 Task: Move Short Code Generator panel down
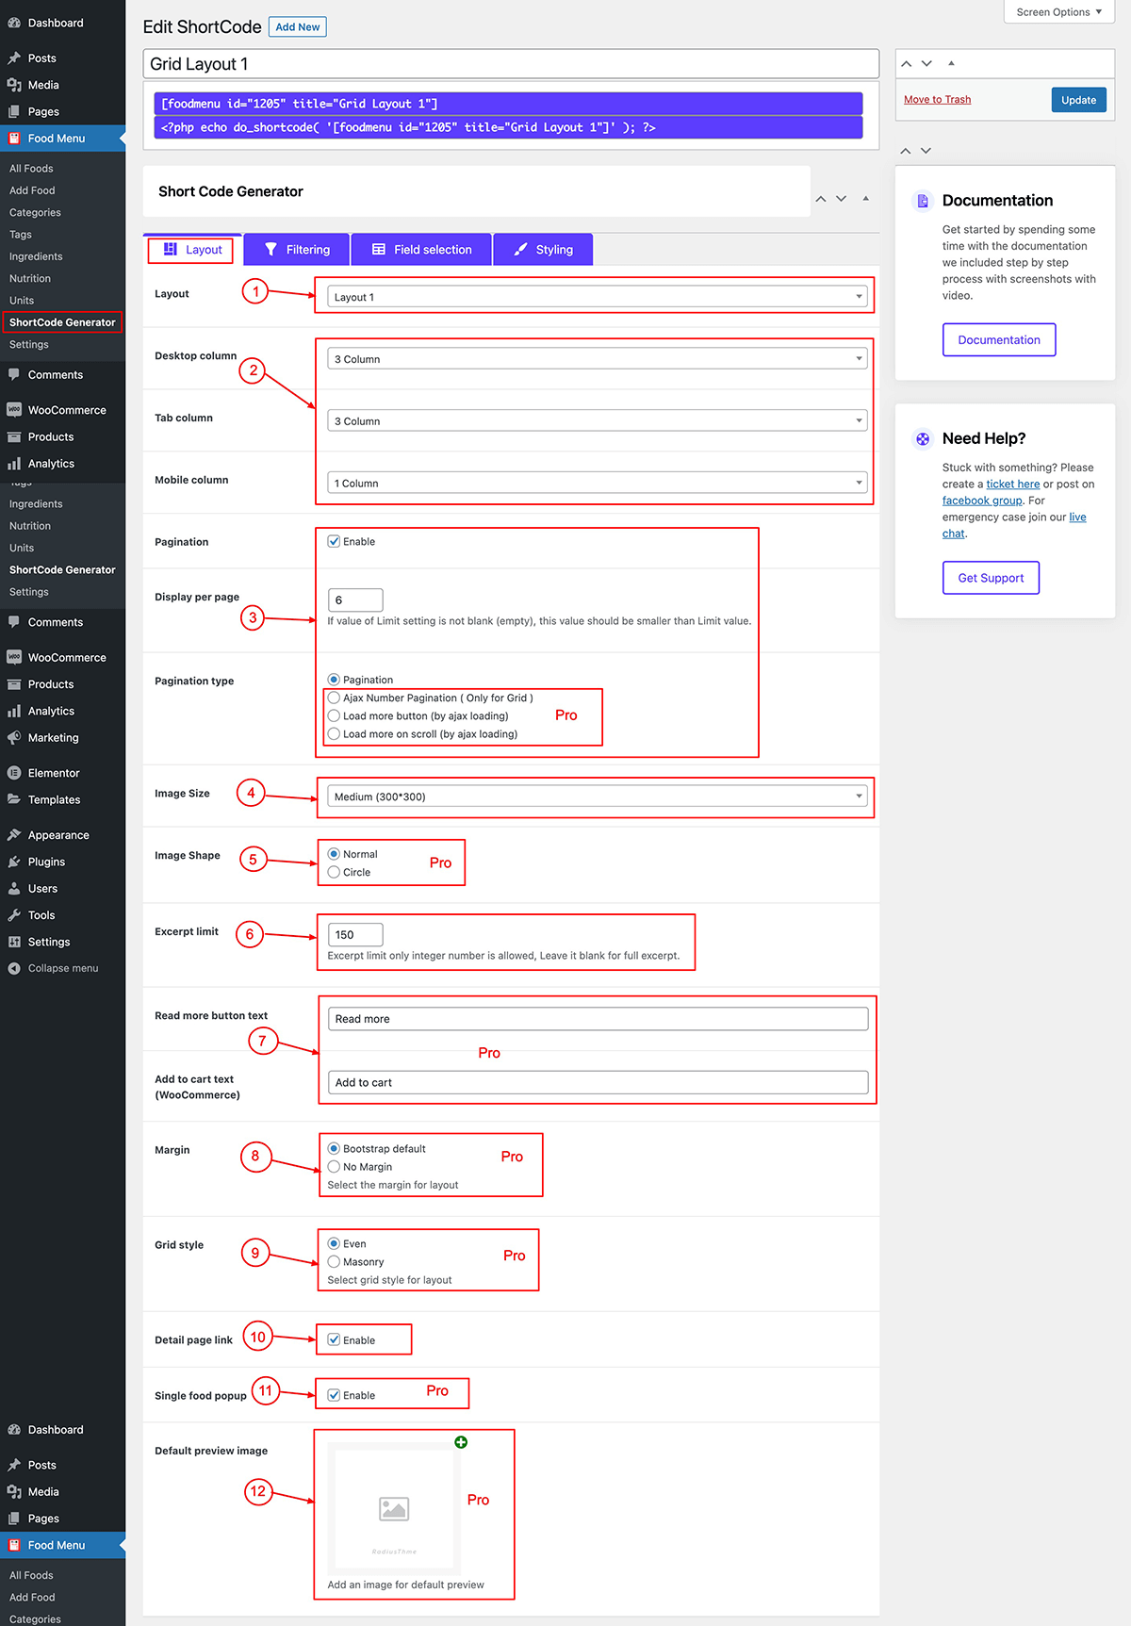click(842, 199)
